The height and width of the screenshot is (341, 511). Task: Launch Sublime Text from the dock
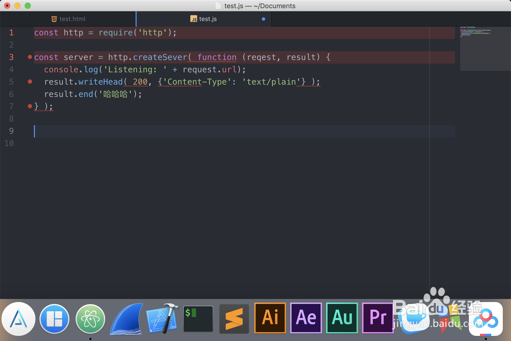[234, 319]
